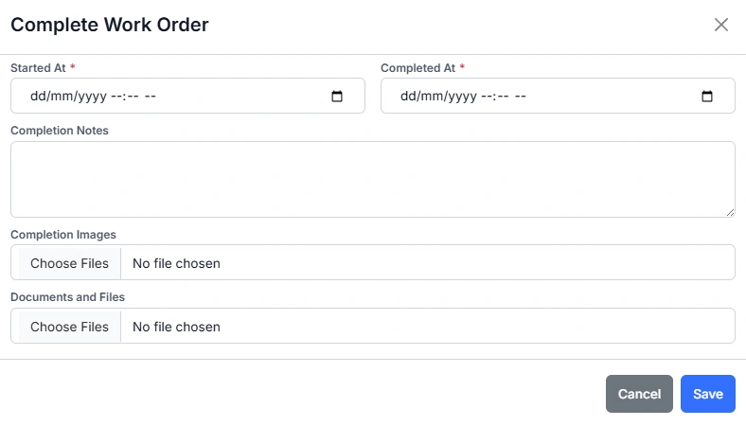
Task: Click "No file chosen" beside Completion Images
Action: click(x=176, y=263)
